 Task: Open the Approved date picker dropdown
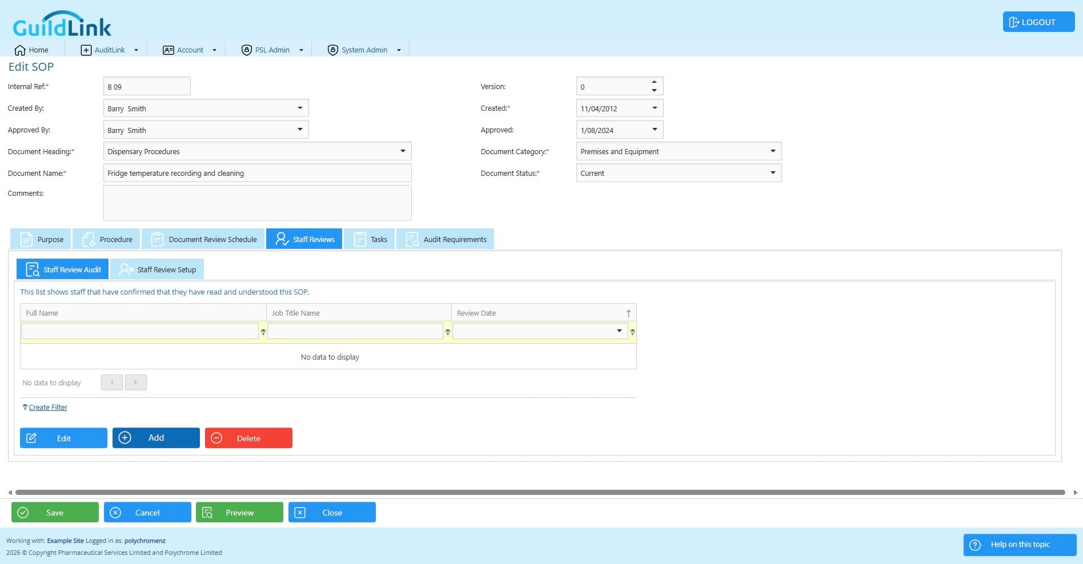tap(655, 130)
